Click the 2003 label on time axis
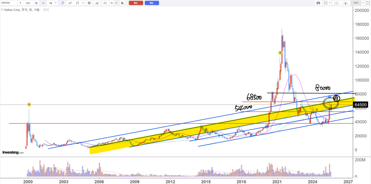 (x=63, y=182)
